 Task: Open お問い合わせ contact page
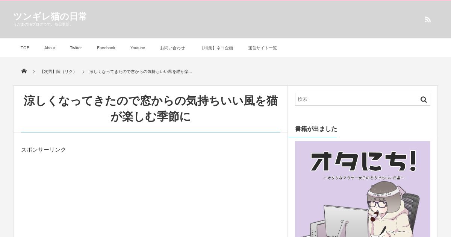[x=173, y=48]
